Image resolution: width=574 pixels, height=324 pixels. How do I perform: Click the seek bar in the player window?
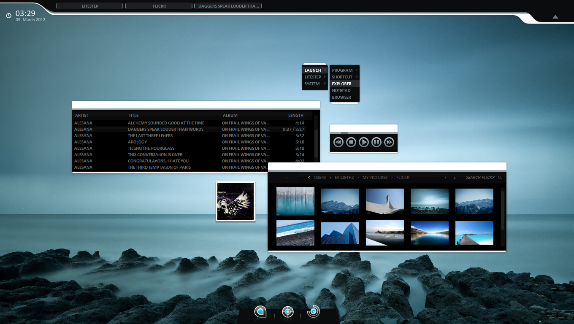364,133
